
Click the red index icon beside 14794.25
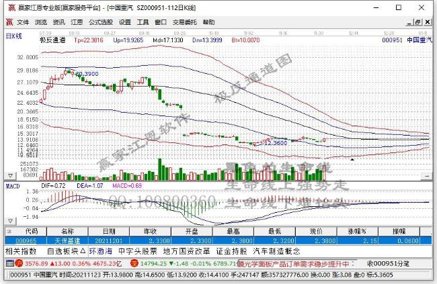[x=134, y=263]
